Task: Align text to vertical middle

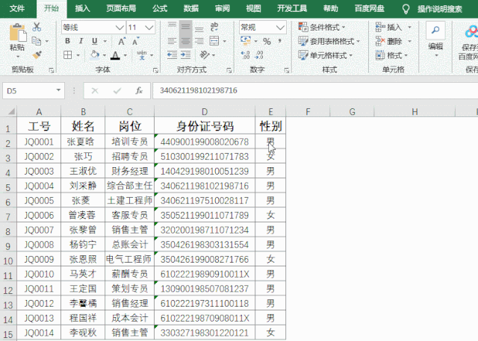Action: pos(185,27)
